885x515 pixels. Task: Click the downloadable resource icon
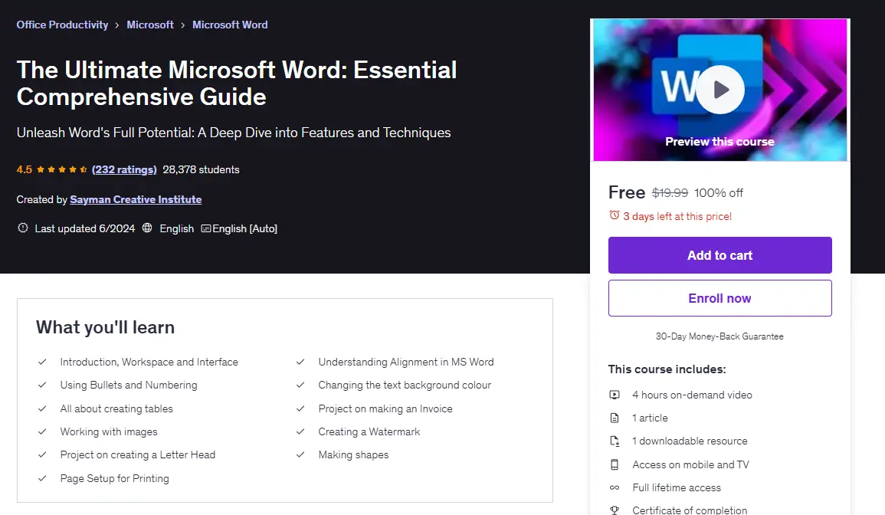click(x=615, y=441)
